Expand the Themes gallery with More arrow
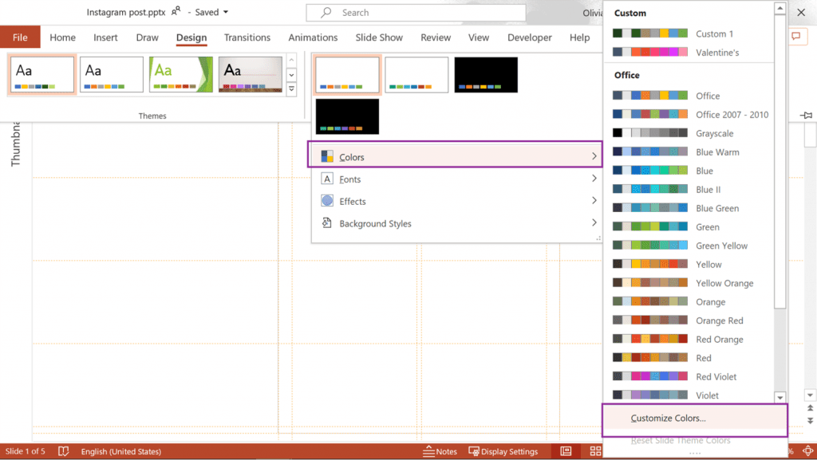 pos(292,89)
